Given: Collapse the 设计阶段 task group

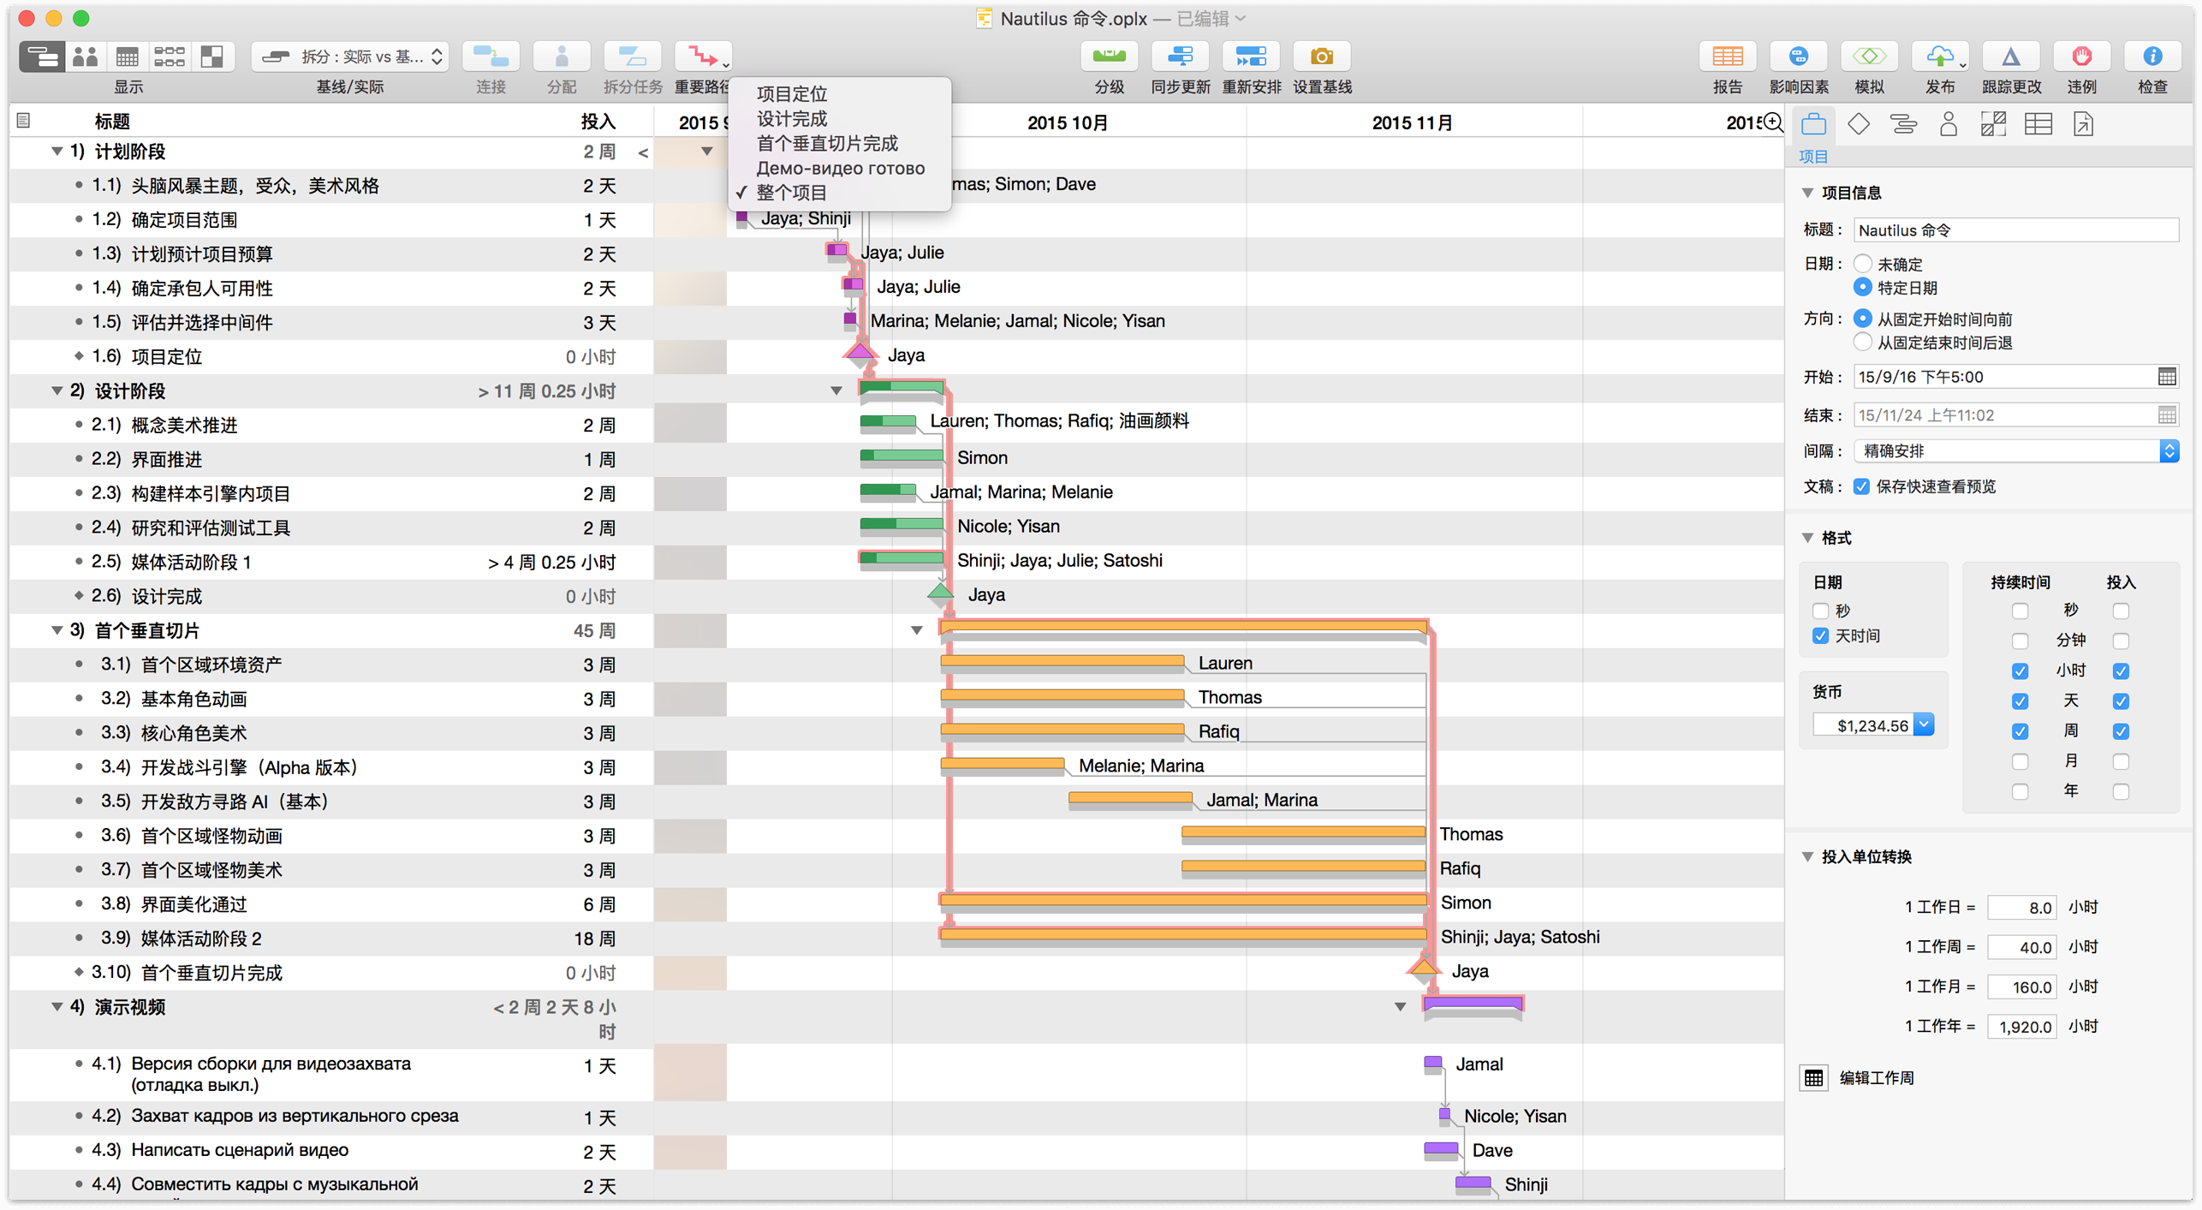Looking at the screenshot, I should pos(57,391).
